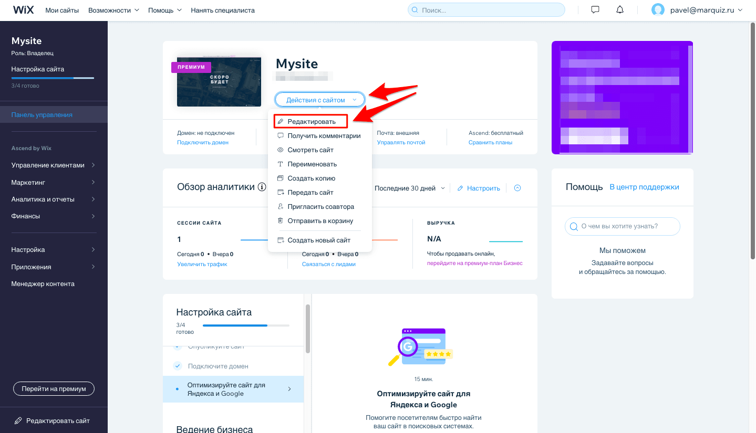Click the 3/4 готово progress bar in setup card
This screenshot has height=433, width=756.
tap(246, 325)
